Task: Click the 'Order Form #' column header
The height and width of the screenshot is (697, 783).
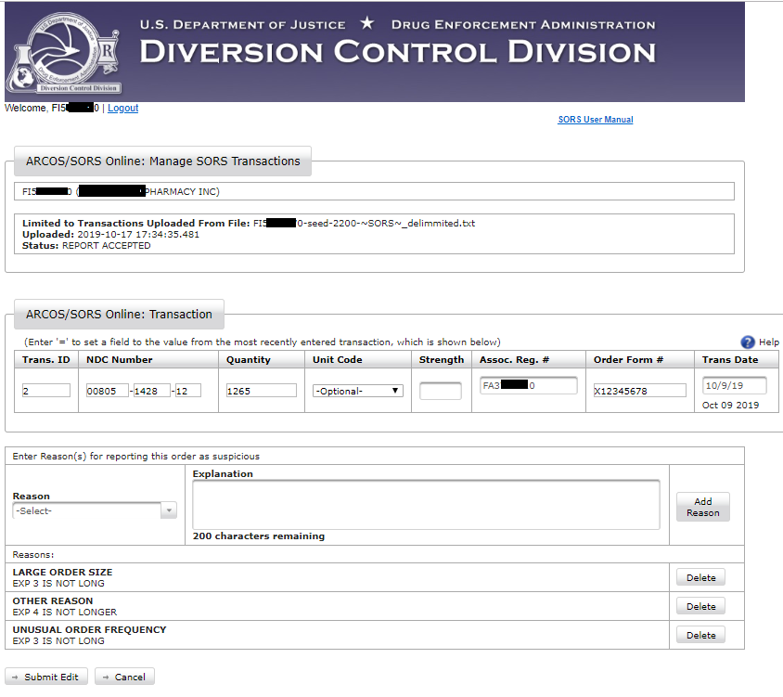Action: click(628, 360)
